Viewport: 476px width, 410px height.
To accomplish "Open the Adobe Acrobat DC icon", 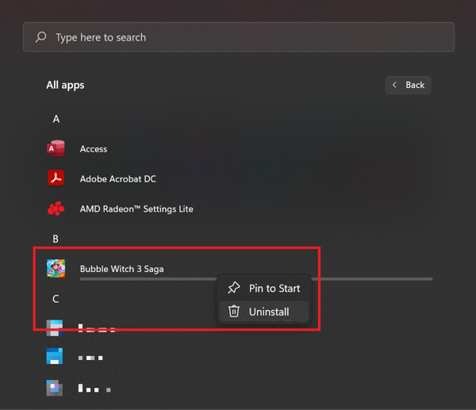I will 56,178.
